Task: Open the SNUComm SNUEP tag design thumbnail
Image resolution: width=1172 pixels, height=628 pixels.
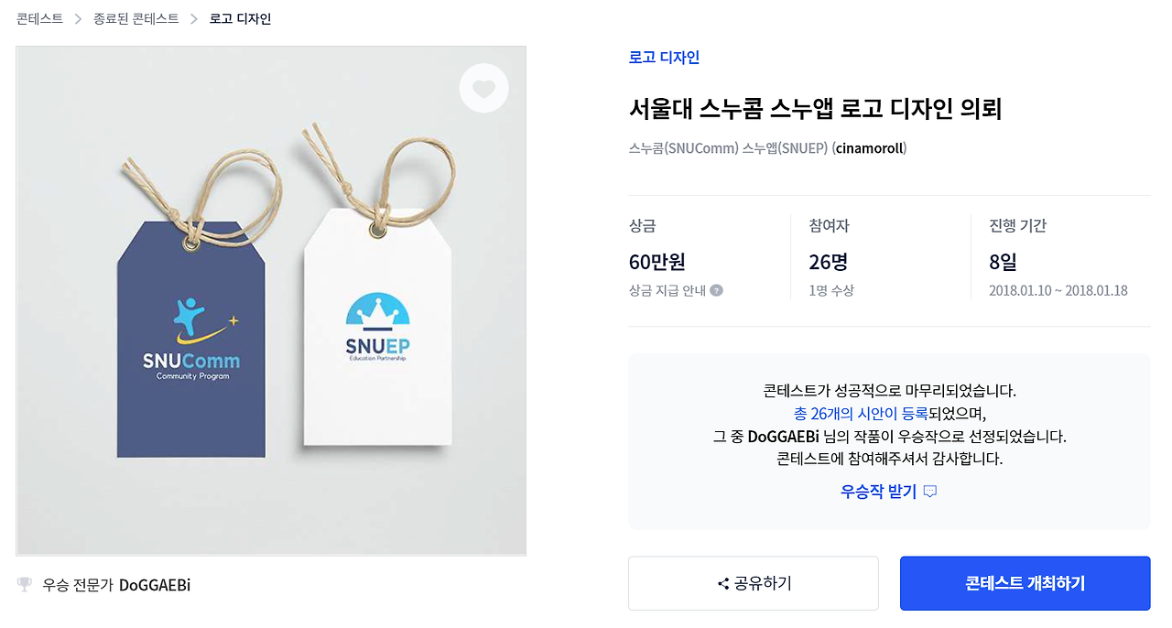Action: 271,301
